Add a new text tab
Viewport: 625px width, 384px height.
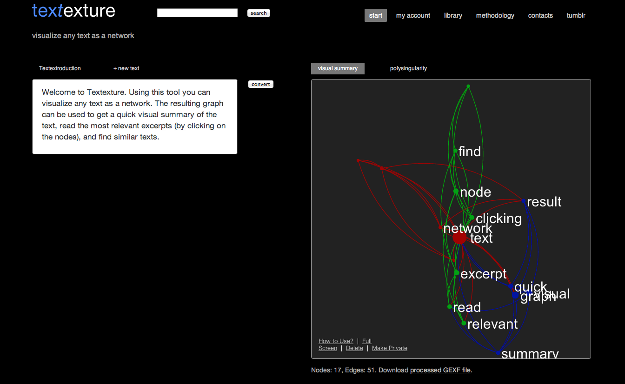(x=126, y=68)
